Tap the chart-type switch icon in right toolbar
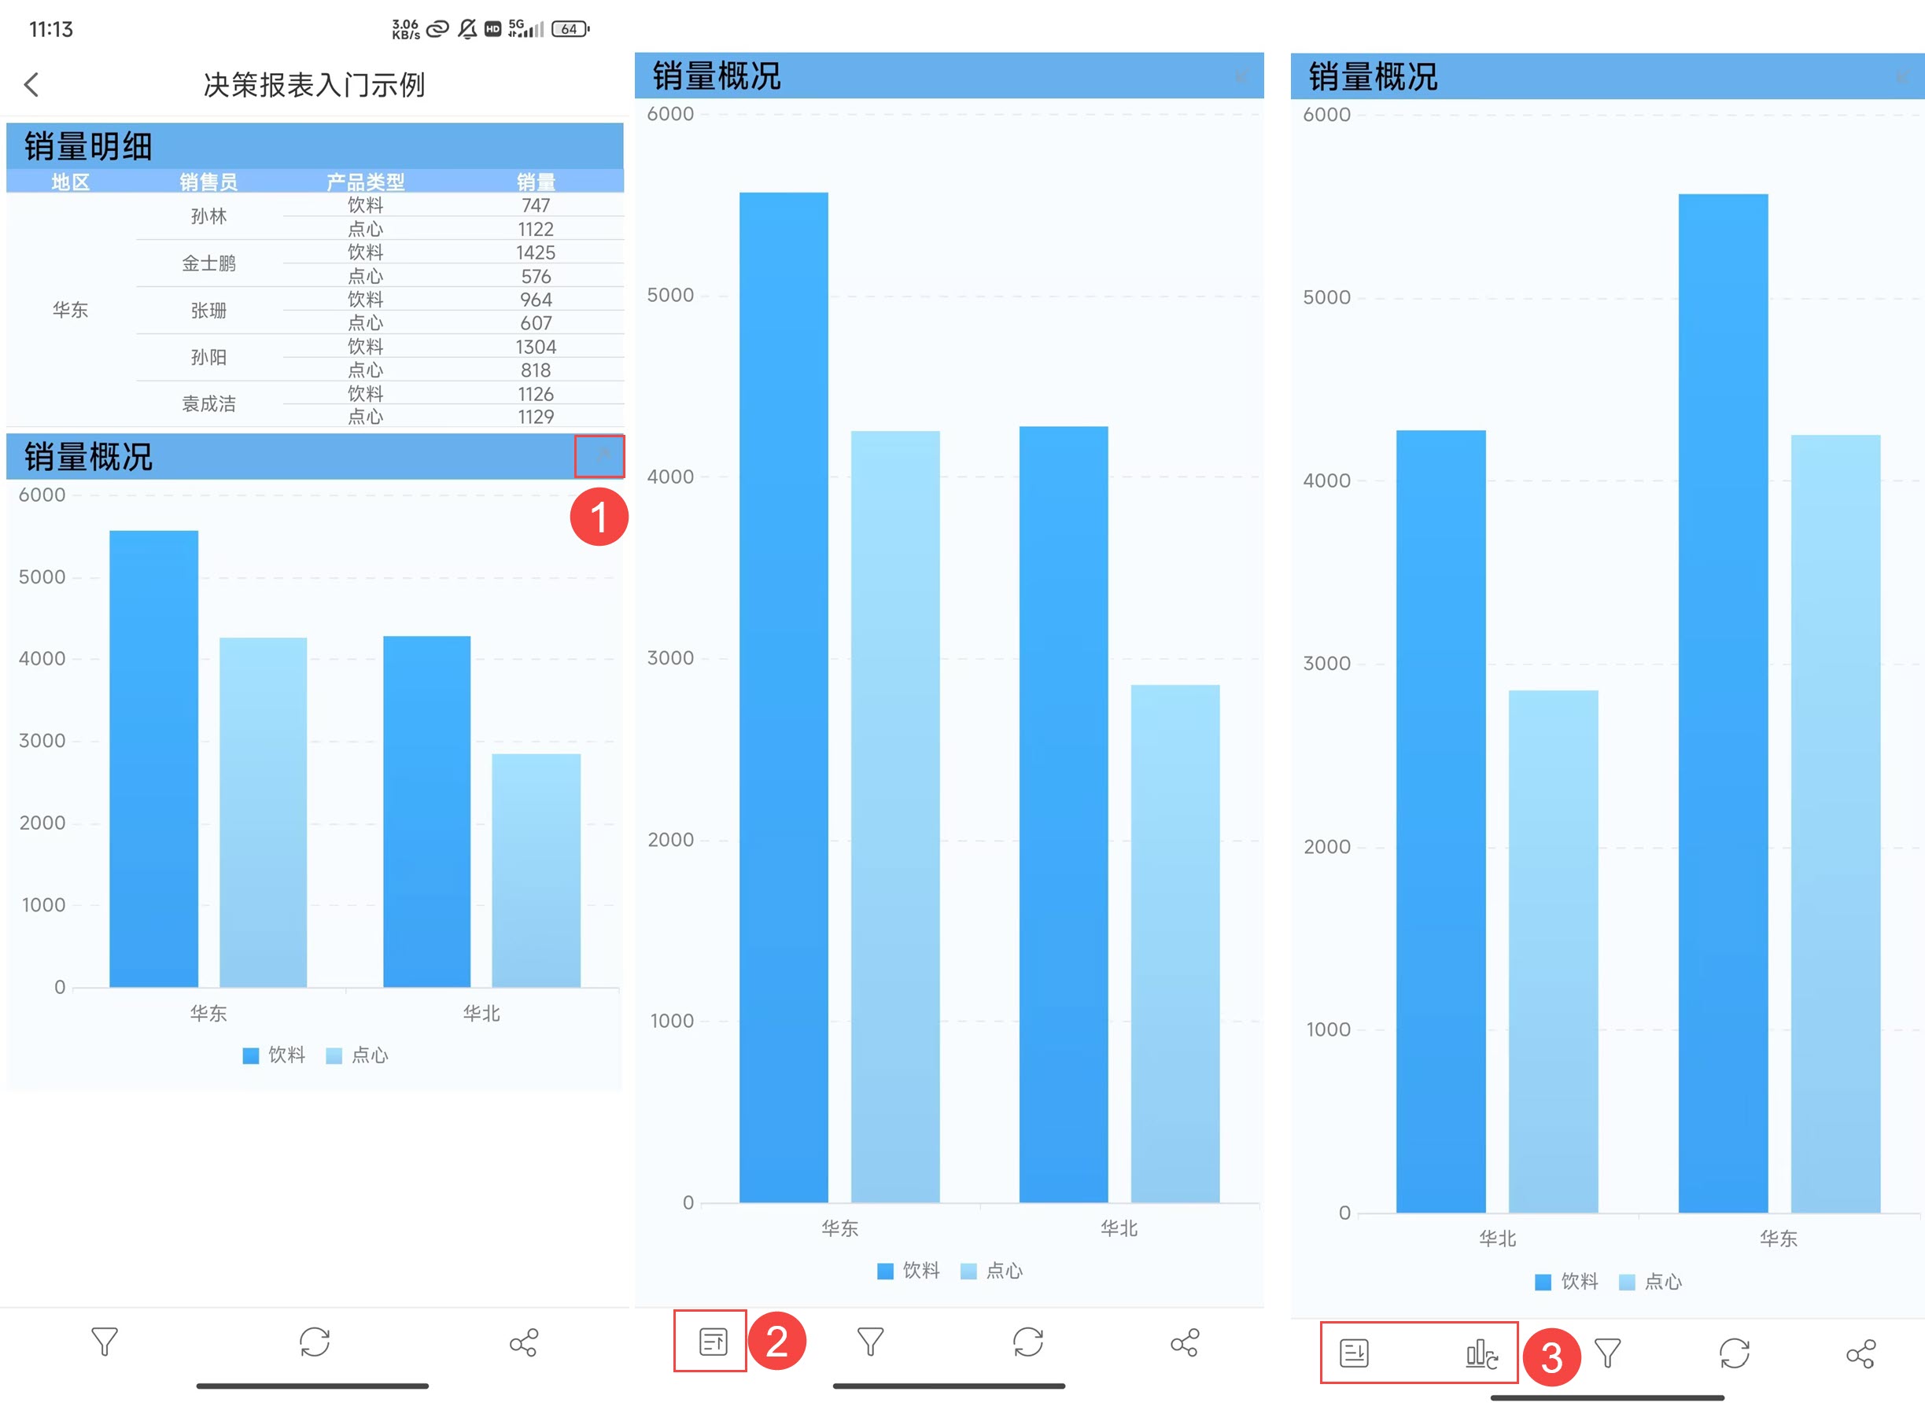 coord(1481,1353)
